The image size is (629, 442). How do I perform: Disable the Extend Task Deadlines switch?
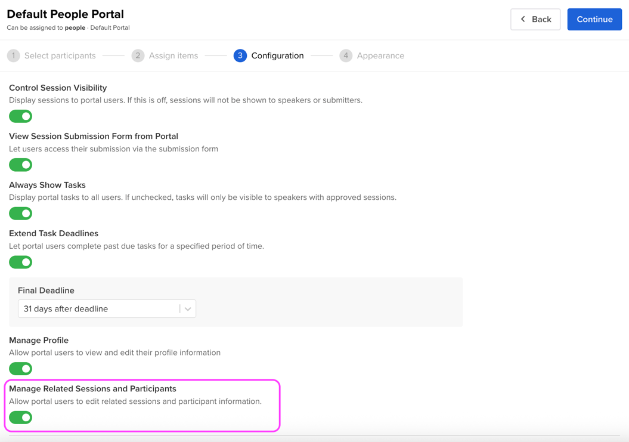[21, 262]
